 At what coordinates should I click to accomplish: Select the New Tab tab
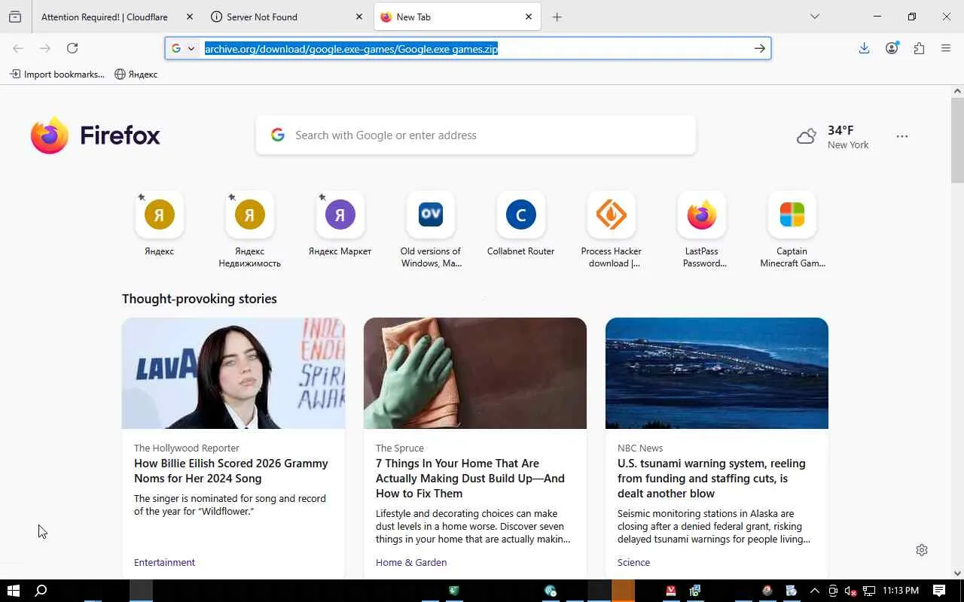pos(456,17)
